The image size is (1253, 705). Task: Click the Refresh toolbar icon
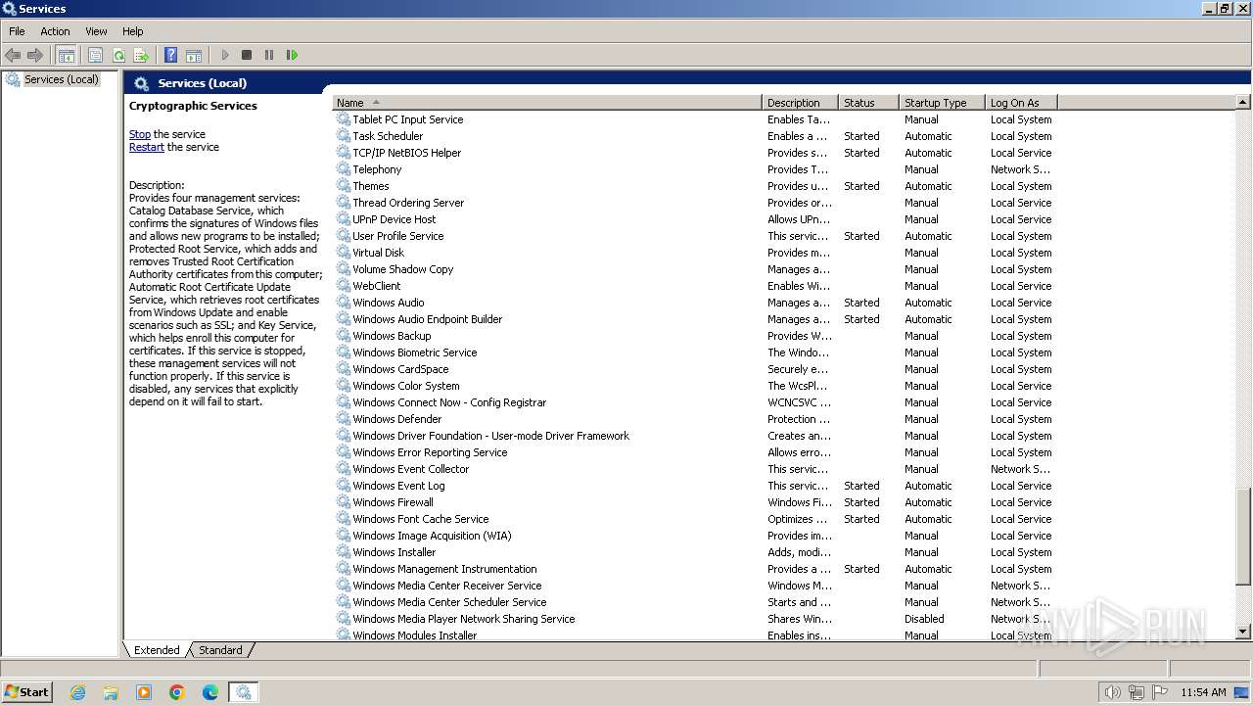point(118,55)
